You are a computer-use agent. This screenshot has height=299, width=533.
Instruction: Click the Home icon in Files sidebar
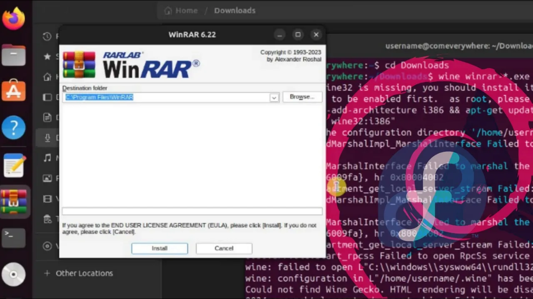47,77
